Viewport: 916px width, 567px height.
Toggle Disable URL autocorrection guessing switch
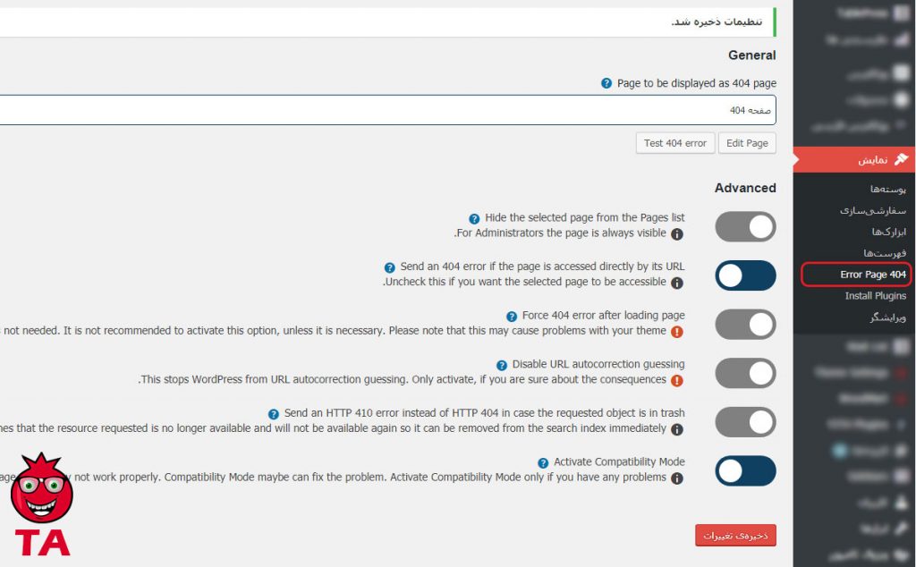click(745, 373)
